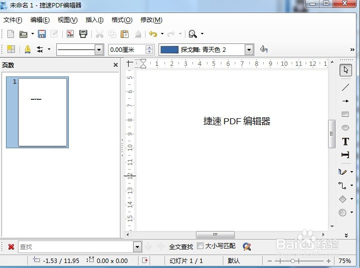This screenshot has width=360, height=268.
Task: Expand the curve tool options arrow
Action: [352, 172]
